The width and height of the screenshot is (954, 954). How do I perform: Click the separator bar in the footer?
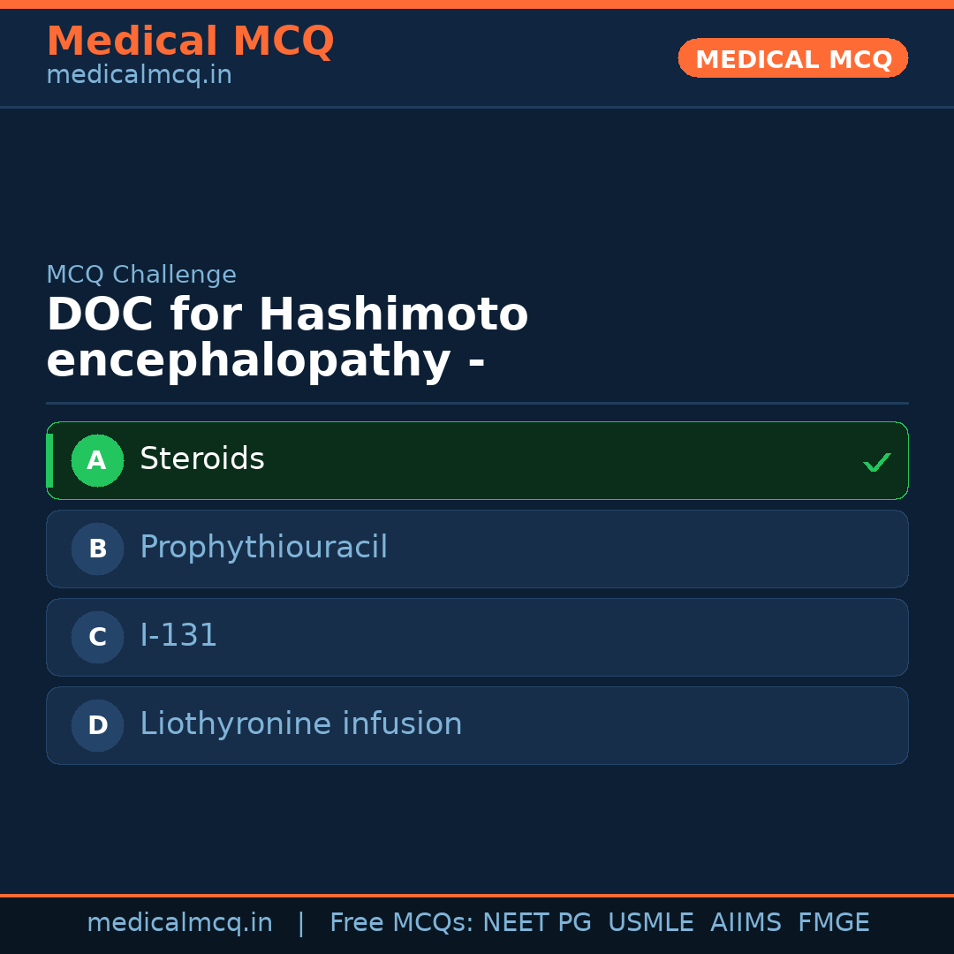coord(301,922)
